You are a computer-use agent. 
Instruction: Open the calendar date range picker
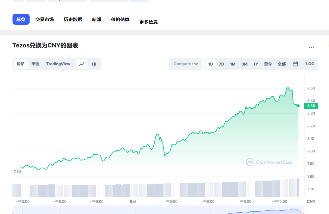pyautogui.click(x=295, y=64)
